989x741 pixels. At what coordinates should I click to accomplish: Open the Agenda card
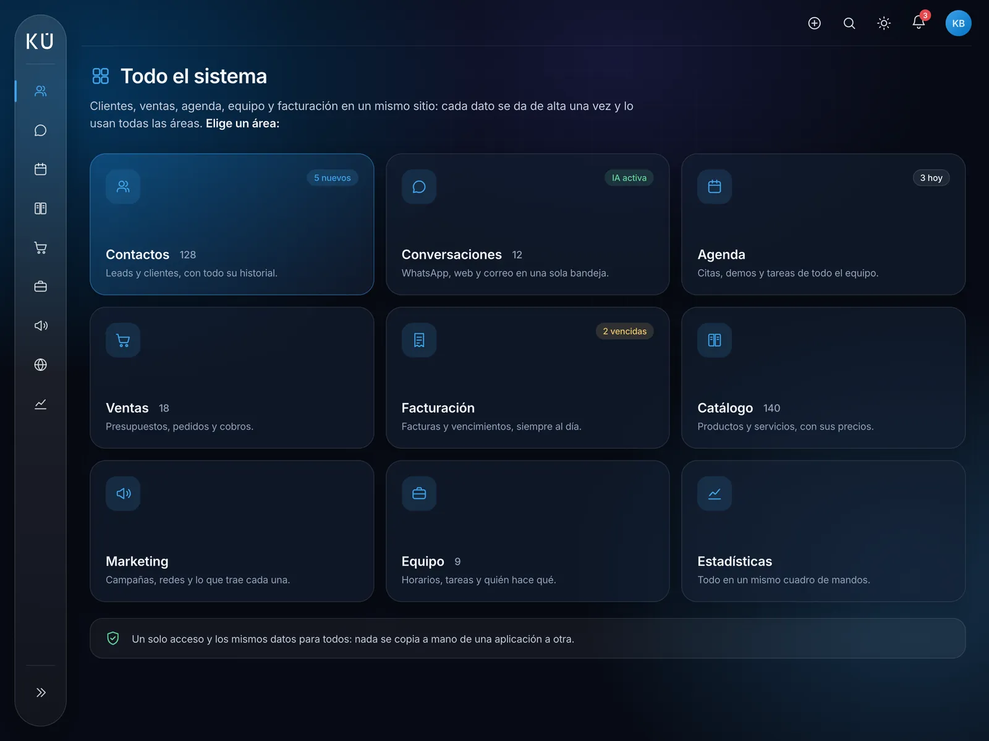(x=823, y=224)
